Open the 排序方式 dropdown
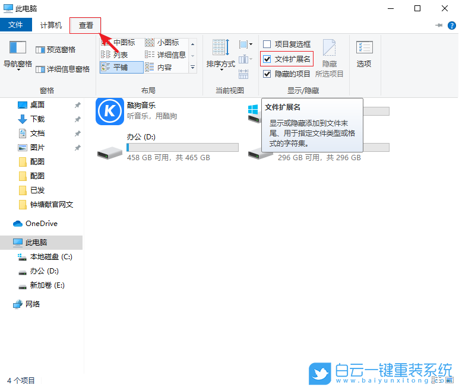Viewport: 459px width, 388px height. click(221, 56)
